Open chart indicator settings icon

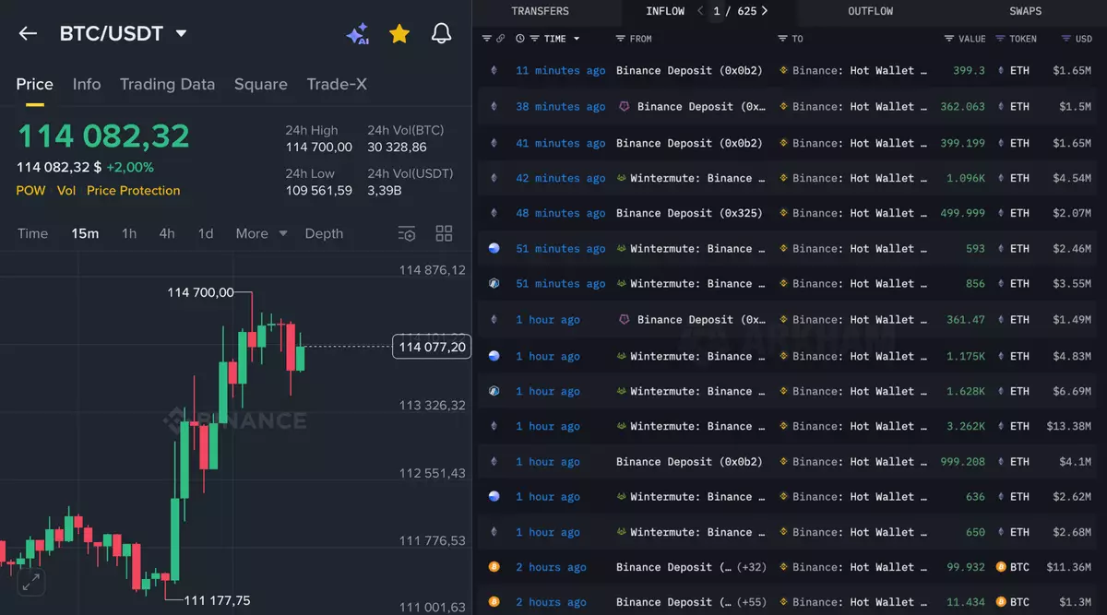(x=407, y=233)
